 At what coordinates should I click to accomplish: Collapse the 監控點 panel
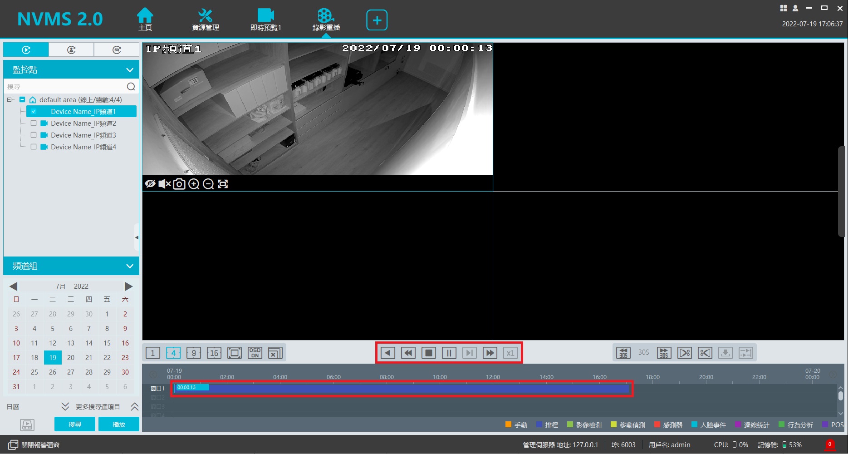[130, 70]
